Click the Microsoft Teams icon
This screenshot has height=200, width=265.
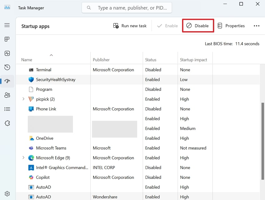31,148
